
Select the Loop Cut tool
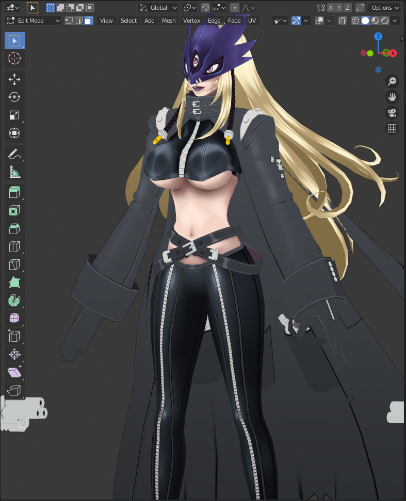[x=15, y=246]
